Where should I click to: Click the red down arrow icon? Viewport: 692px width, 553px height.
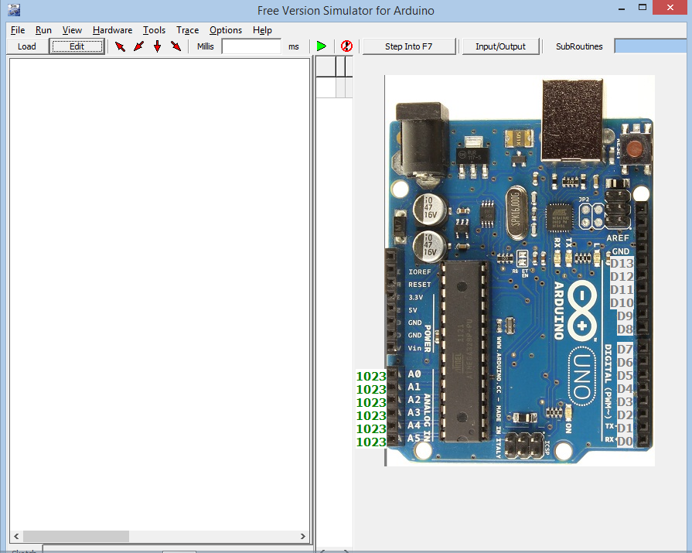tap(157, 46)
